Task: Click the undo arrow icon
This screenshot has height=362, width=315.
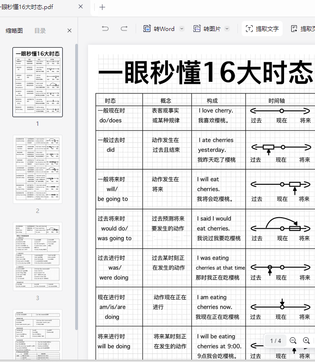Action: pos(105,29)
